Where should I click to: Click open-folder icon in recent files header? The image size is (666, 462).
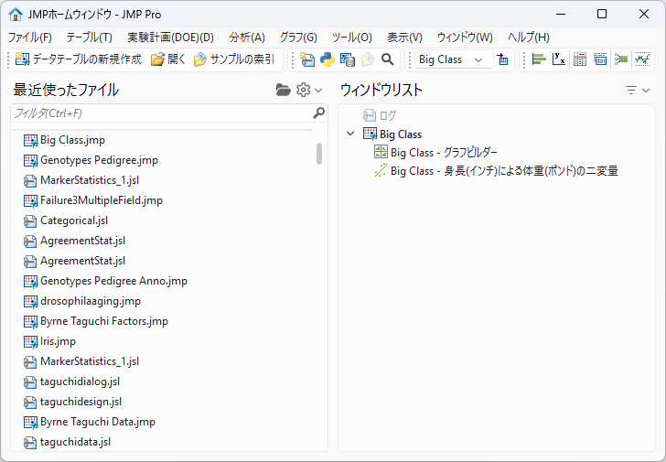coord(283,90)
